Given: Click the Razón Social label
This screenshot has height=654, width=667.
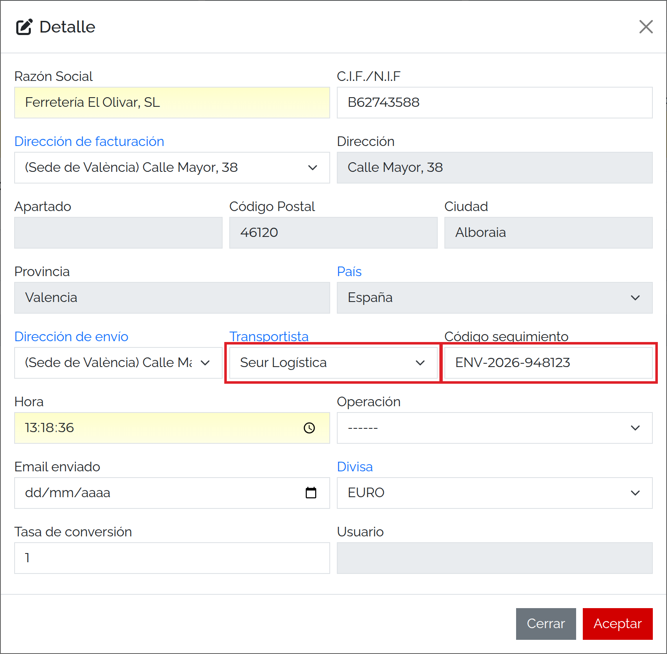Looking at the screenshot, I should pos(54,76).
